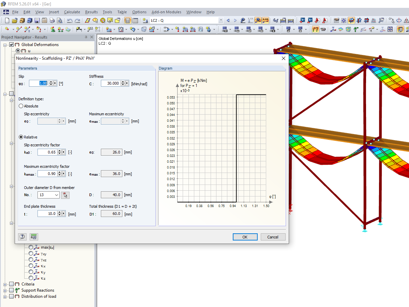Select the Absolute definition type
The height and width of the screenshot is (307, 409).
tap(20, 106)
